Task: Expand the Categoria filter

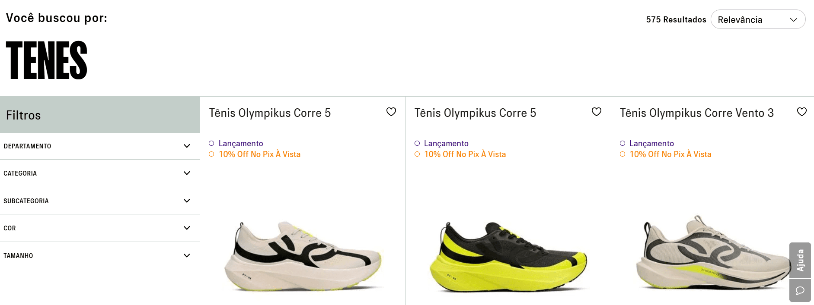Action: coord(100,173)
